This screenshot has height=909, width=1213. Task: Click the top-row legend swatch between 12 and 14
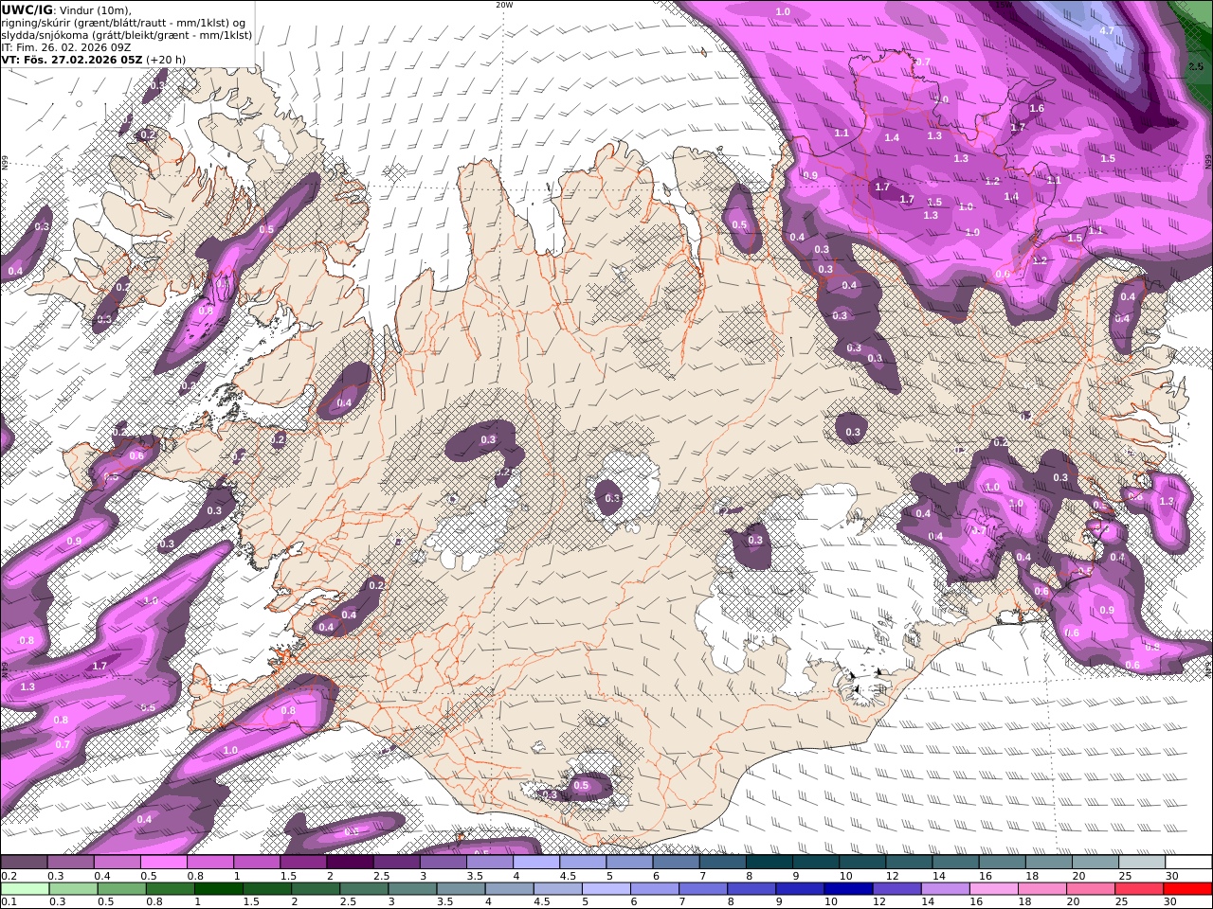pos(910,863)
